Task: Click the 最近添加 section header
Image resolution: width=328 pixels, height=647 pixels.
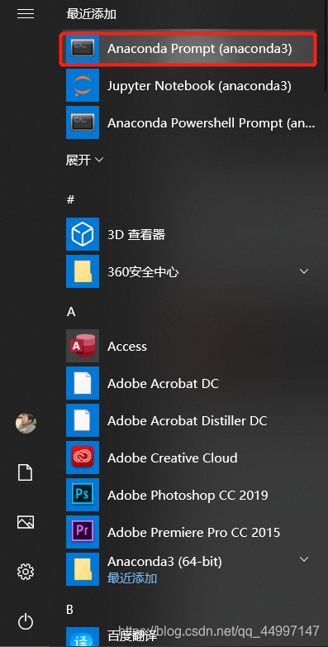Action: click(x=91, y=14)
